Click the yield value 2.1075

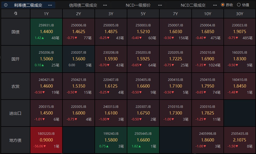(239, 140)
